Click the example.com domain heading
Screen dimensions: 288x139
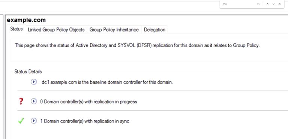[x=26, y=20]
